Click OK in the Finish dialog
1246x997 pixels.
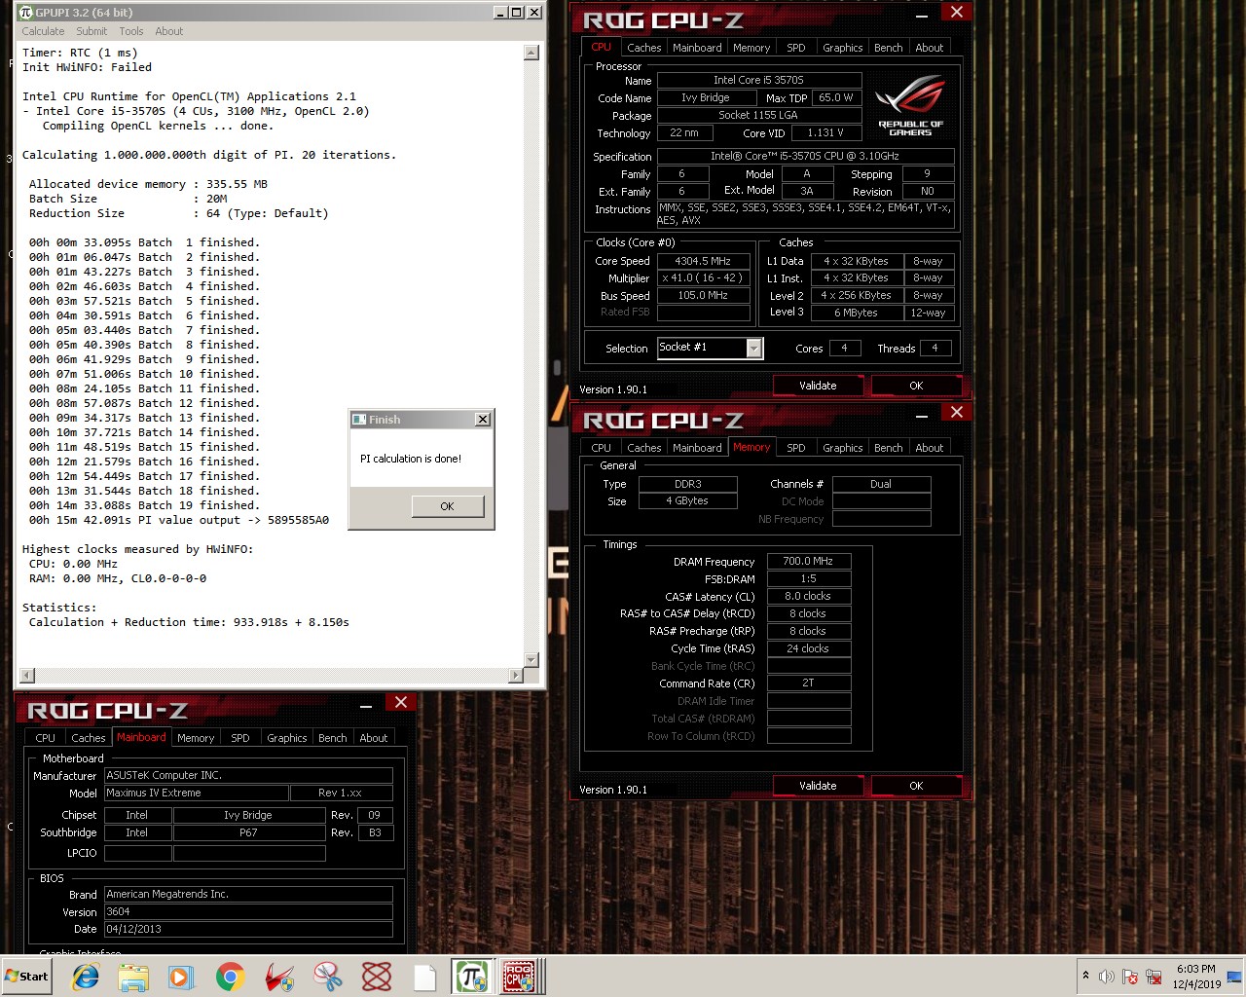447,506
